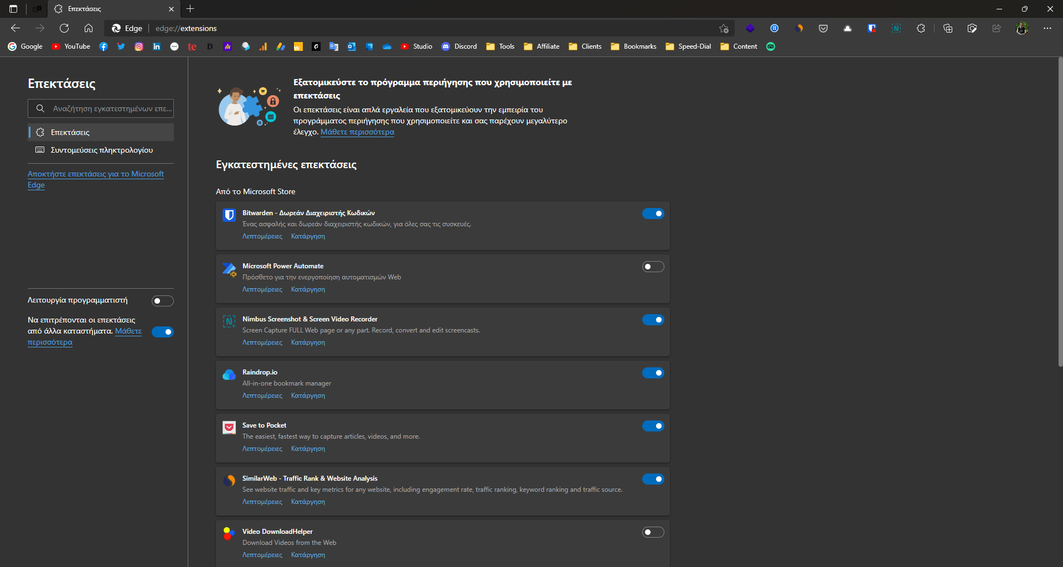Select Συντομεύσεις πληκτρολογίου in the sidebar
This screenshot has width=1063, height=567.
pos(101,150)
